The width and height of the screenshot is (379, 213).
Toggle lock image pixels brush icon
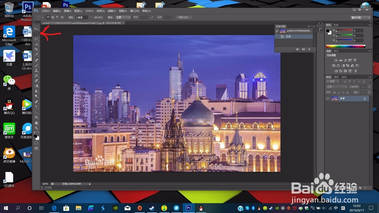(x=339, y=92)
